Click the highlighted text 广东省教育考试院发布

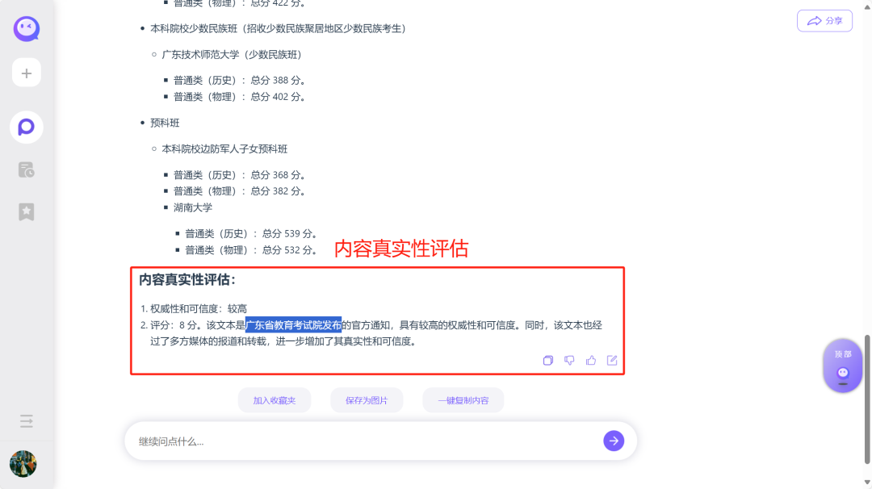pyautogui.click(x=294, y=325)
